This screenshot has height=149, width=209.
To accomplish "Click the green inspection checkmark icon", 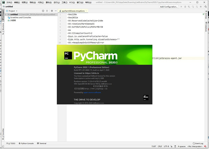I will pyautogui.click(x=203, y=14).
